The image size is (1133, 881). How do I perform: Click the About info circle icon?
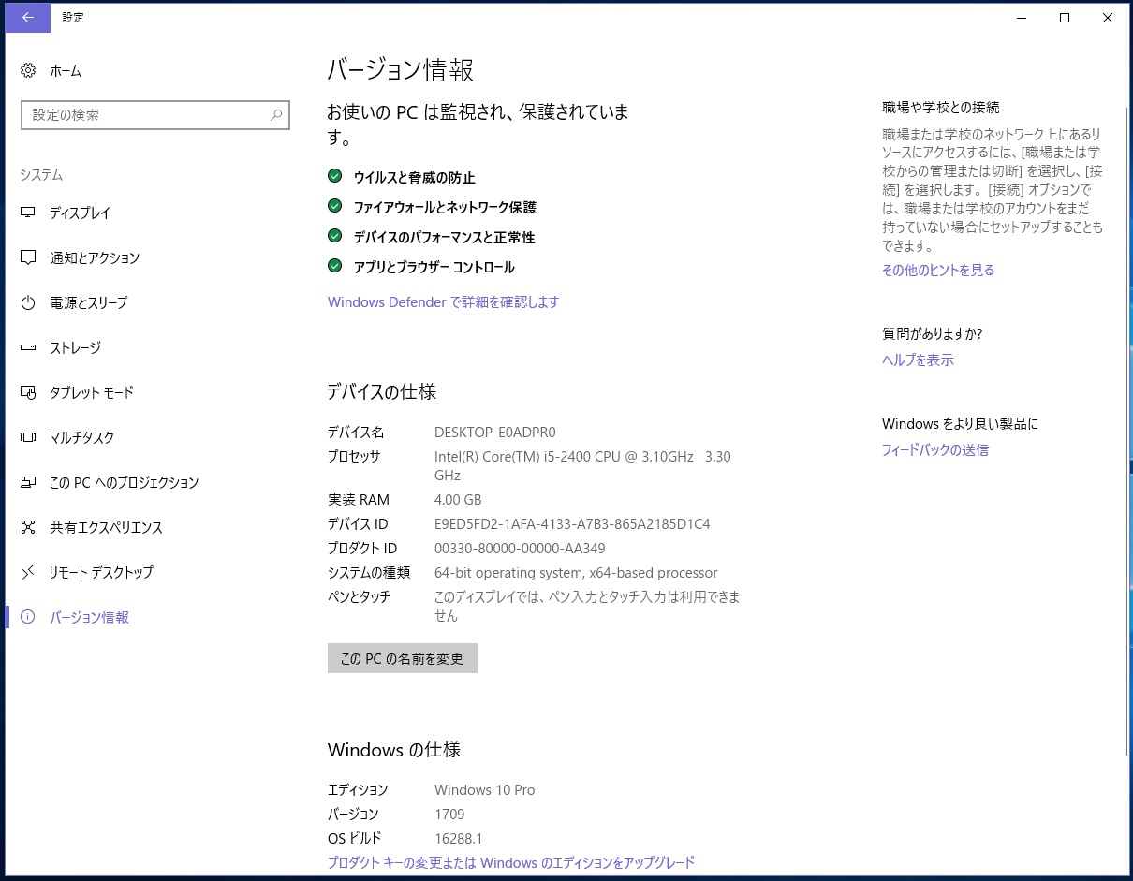pyautogui.click(x=28, y=617)
